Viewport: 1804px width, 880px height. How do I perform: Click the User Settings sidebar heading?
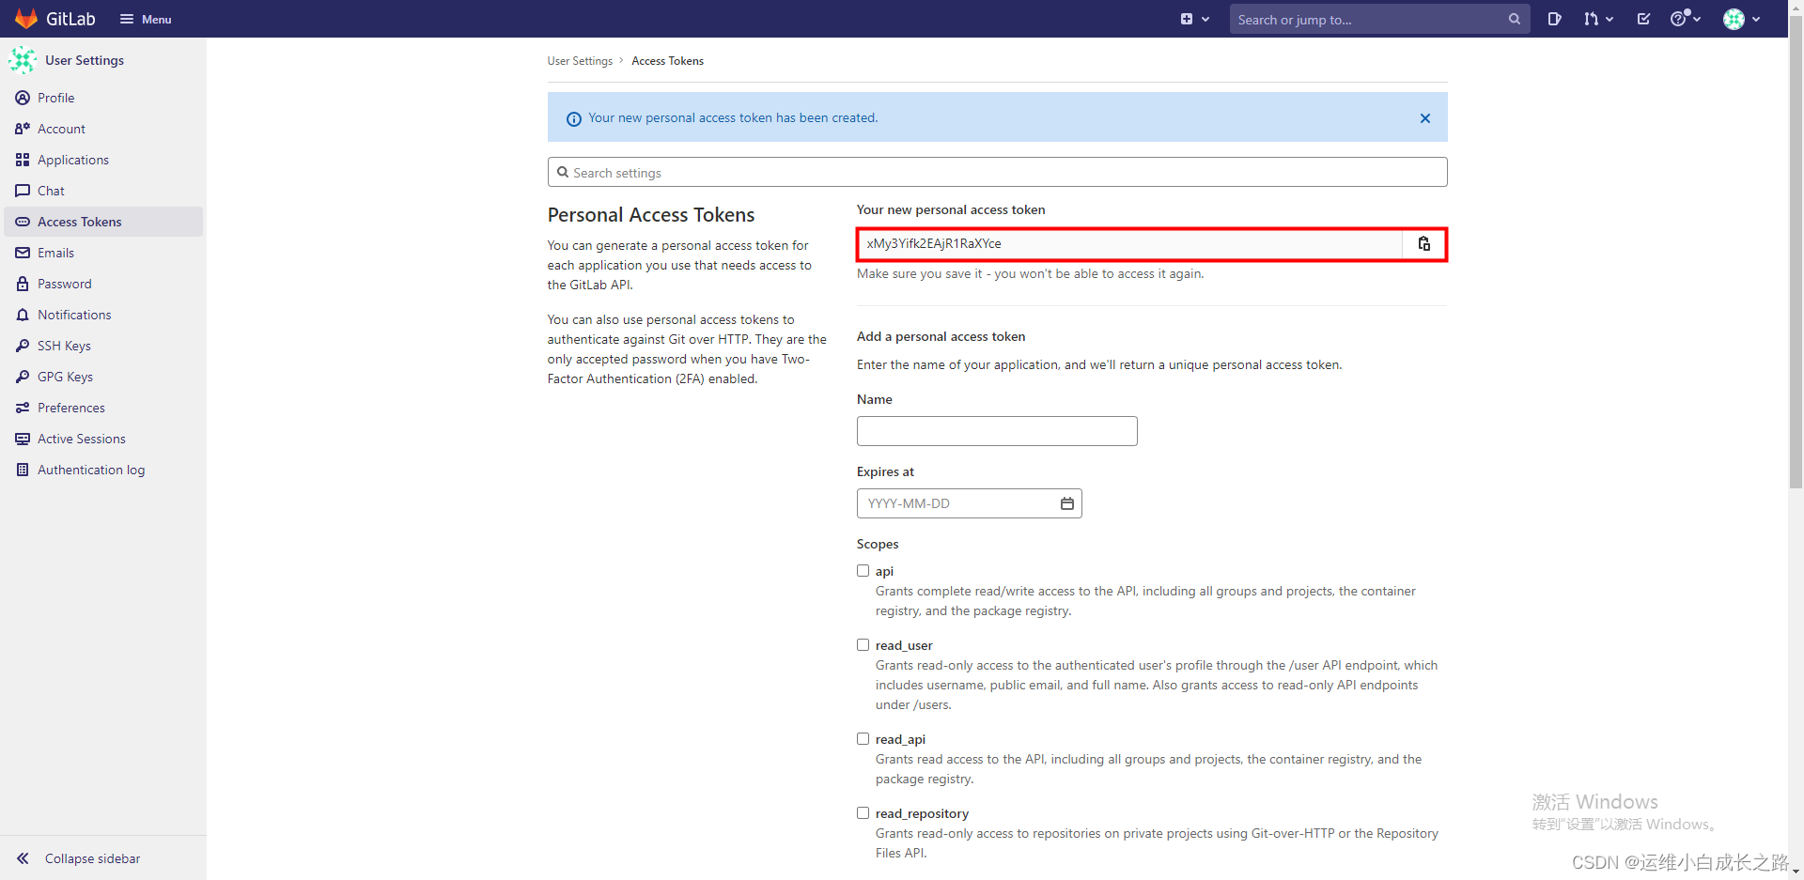(85, 60)
